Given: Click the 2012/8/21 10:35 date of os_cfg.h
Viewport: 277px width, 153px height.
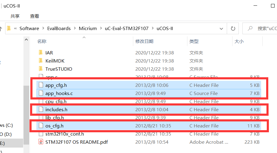Looking at the screenshot, I should pyautogui.click(x=153, y=126).
